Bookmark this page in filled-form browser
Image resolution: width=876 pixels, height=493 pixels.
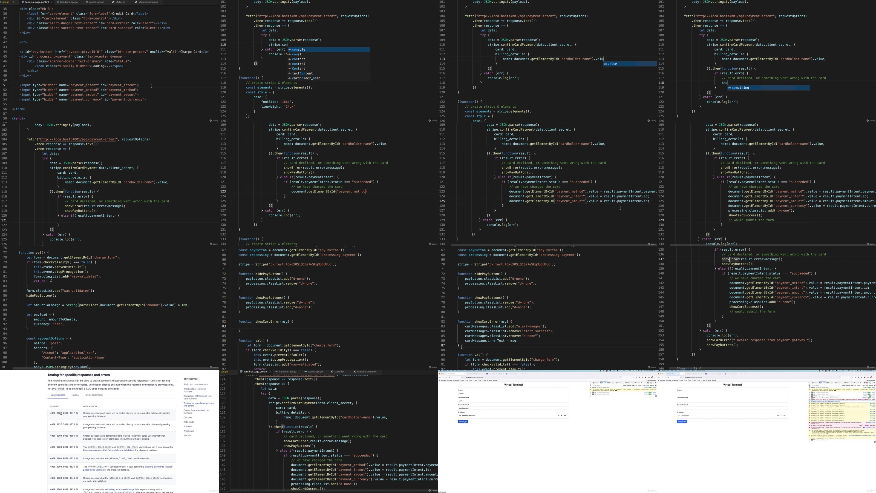620,377
